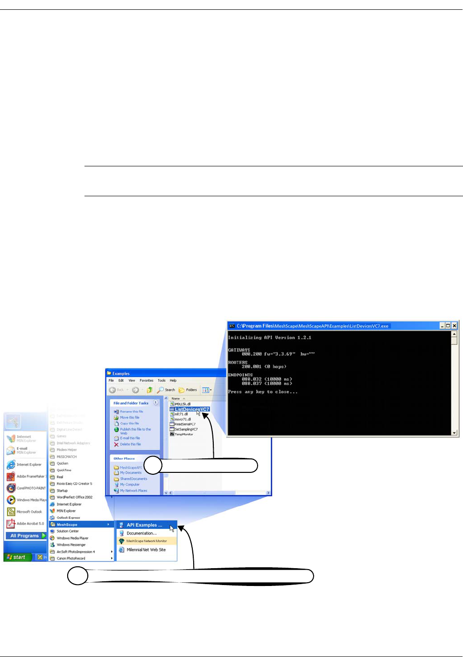Viewport: 463px width, 657px height.
Task: Open Intel Network Adapters folder
Action: (x=70, y=443)
